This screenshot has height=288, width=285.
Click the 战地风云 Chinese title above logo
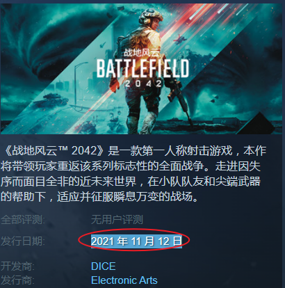pyautogui.click(x=142, y=53)
